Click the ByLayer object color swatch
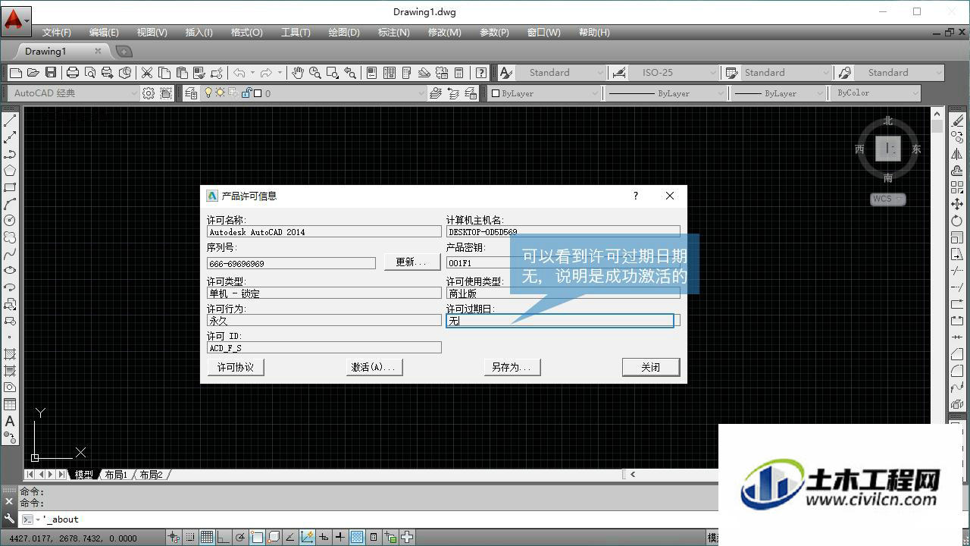Image resolution: width=970 pixels, height=546 pixels. tap(496, 93)
